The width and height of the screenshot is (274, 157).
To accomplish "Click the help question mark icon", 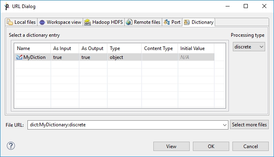I will (11, 146).
